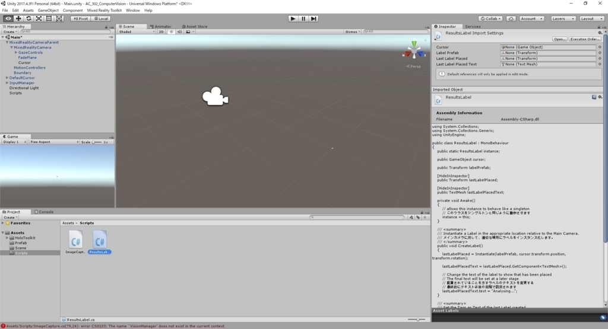The height and width of the screenshot is (329, 608).
Task: Select the combined Transform tool
Action: click(x=59, y=18)
